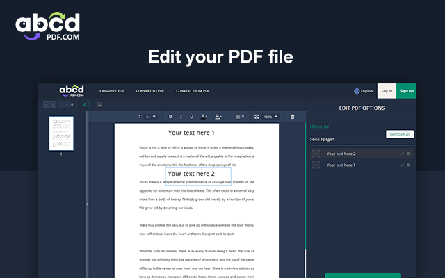This screenshot has width=445, height=278.
Task: Delete 'Your text here 2' trash icon
Action: [408, 154]
